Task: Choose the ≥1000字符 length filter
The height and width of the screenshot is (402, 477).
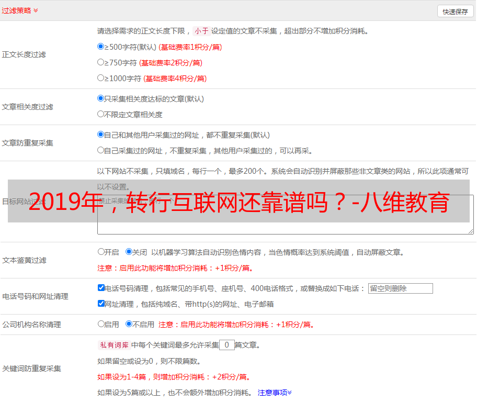Action: pyautogui.click(x=101, y=78)
